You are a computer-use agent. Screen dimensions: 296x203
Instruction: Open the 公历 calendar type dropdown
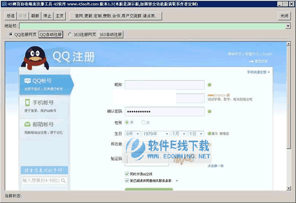pos(133,134)
